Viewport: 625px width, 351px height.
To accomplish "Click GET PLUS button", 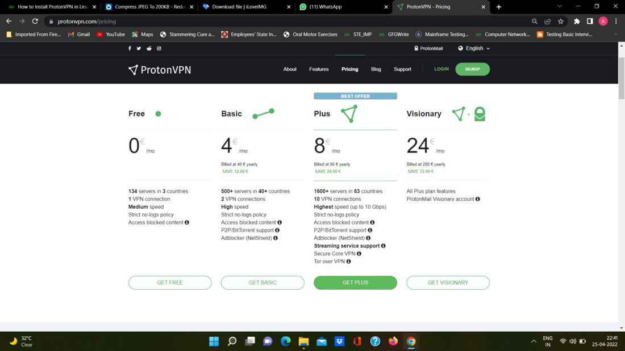I will [x=355, y=282].
